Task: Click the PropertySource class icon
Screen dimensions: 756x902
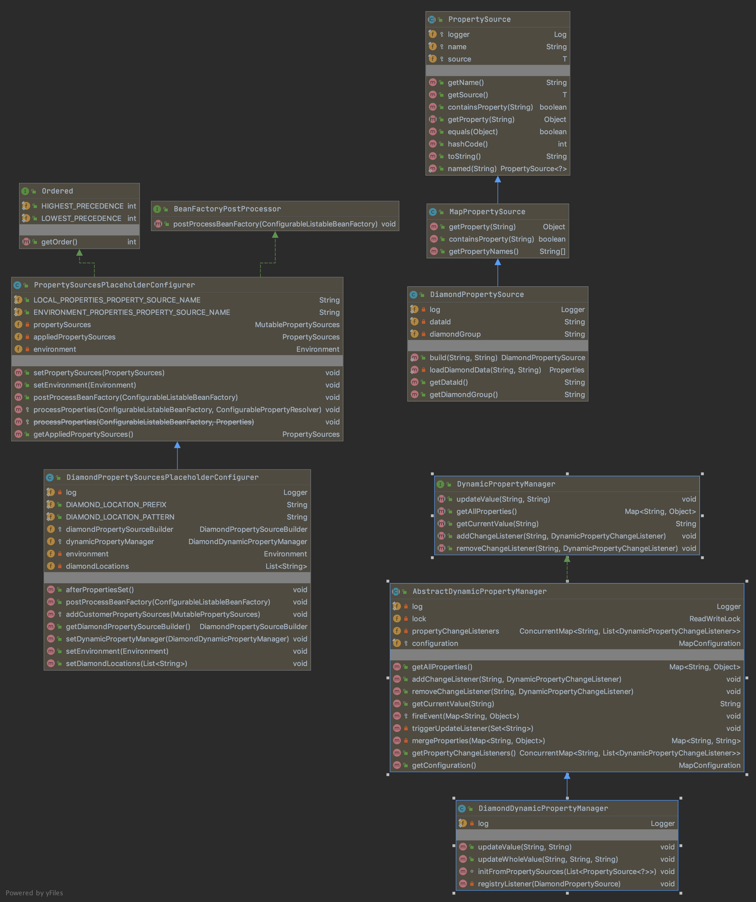Action: click(x=432, y=19)
